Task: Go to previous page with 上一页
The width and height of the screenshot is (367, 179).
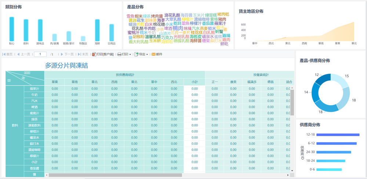Action: tap(23, 54)
